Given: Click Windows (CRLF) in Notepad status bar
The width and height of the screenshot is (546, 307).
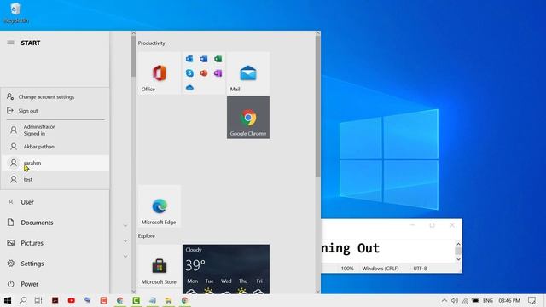Looking at the screenshot, I should pyautogui.click(x=380, y=269).
